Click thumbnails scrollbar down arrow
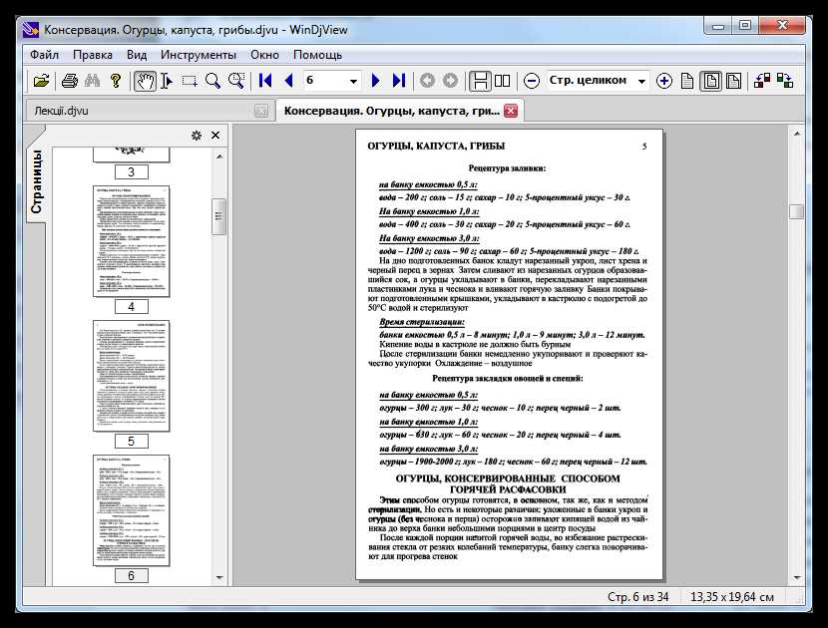 219,577
